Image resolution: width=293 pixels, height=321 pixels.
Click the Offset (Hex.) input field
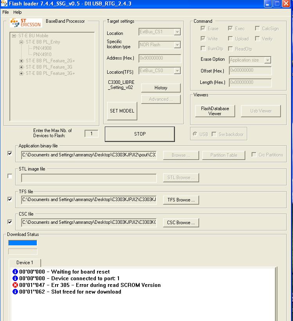(x=250, y=71)
